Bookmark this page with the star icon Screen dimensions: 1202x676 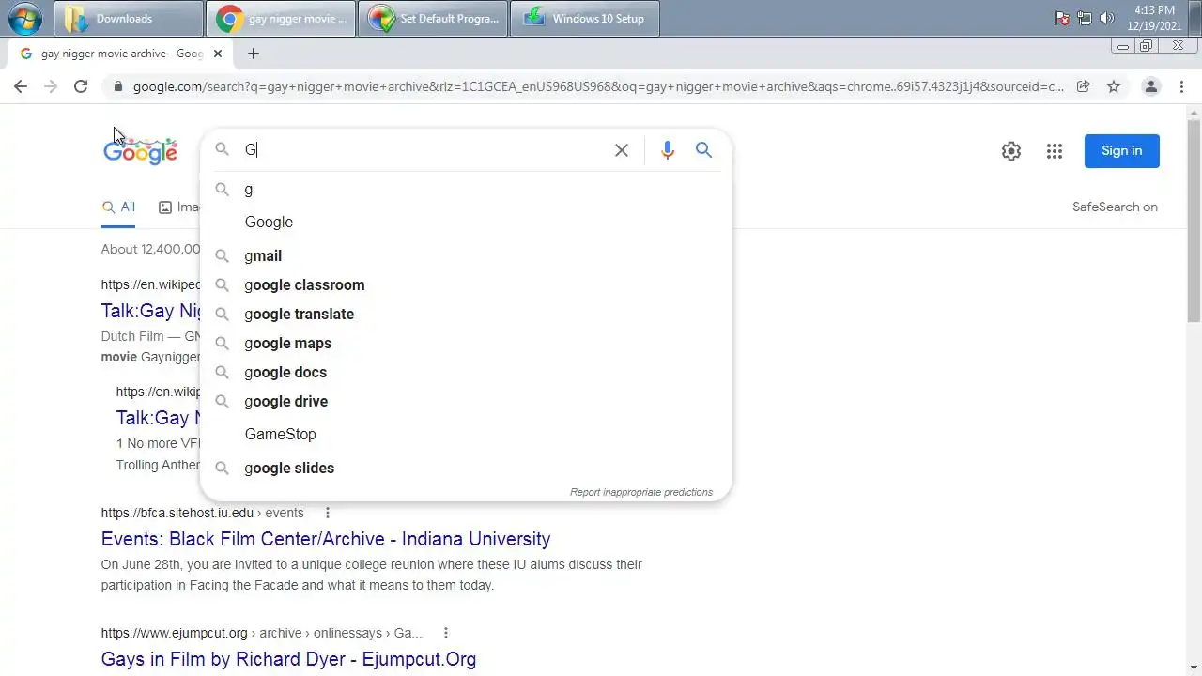[x=1114, y=86]
